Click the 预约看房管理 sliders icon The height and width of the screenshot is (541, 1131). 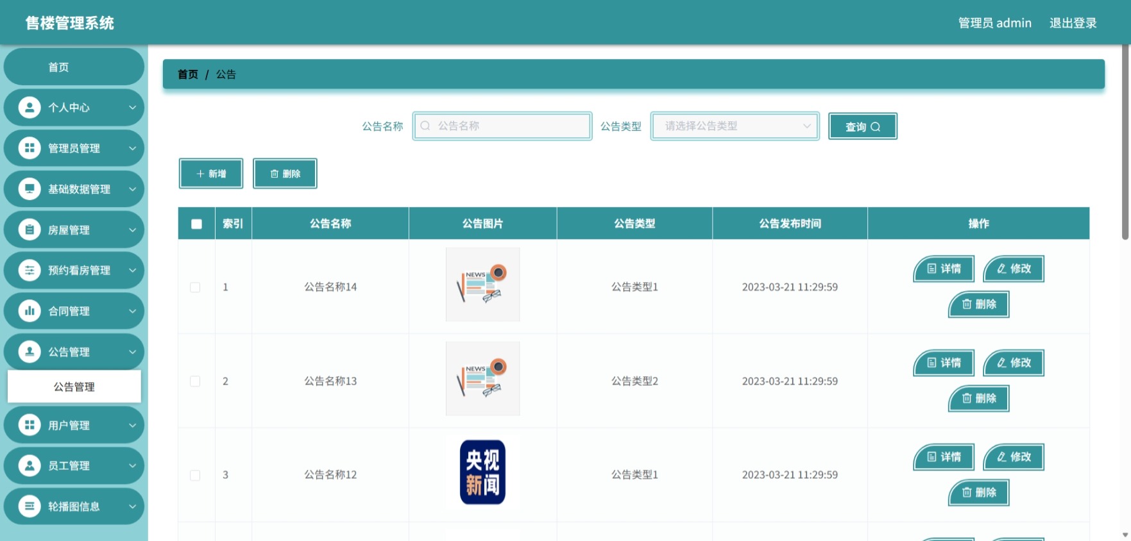click(30, 270)
